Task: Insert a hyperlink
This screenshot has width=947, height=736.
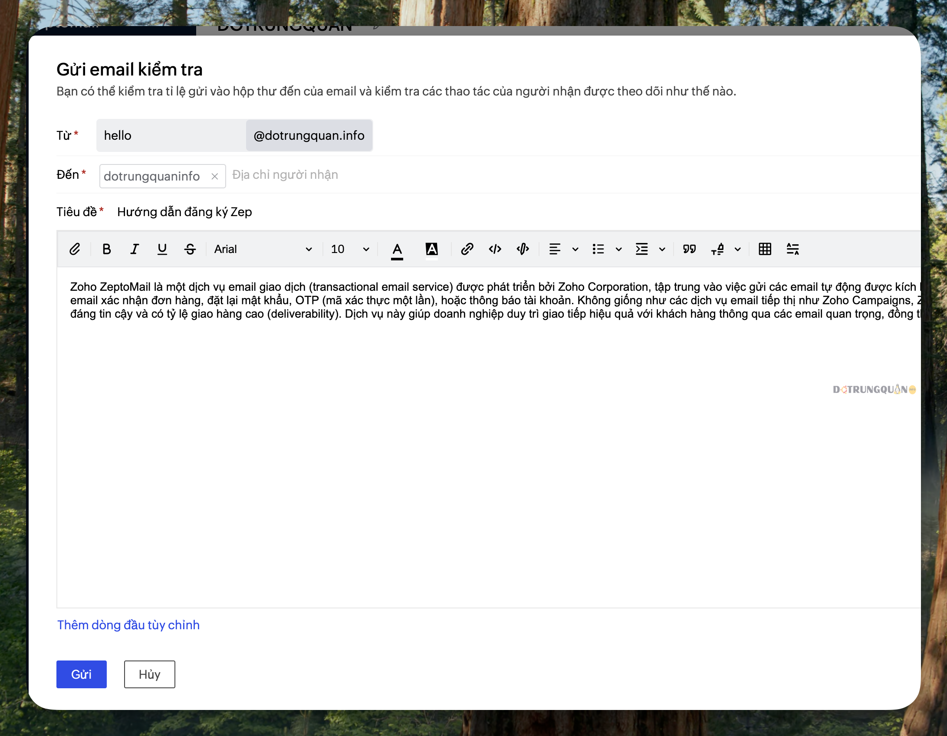Action: pyautogui.click(x=467, y=249)
